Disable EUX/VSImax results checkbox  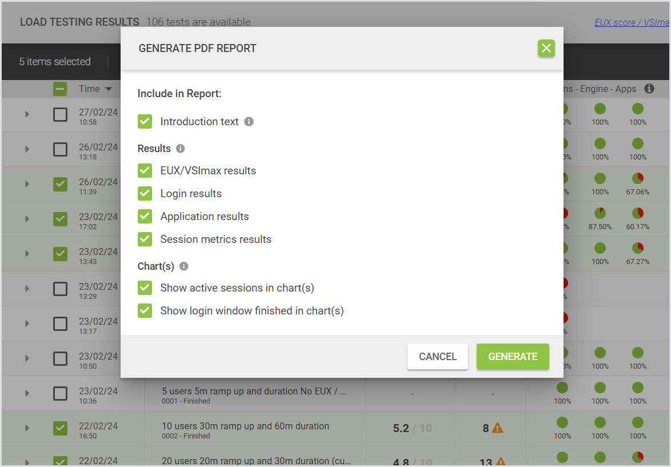click(145, 171)
